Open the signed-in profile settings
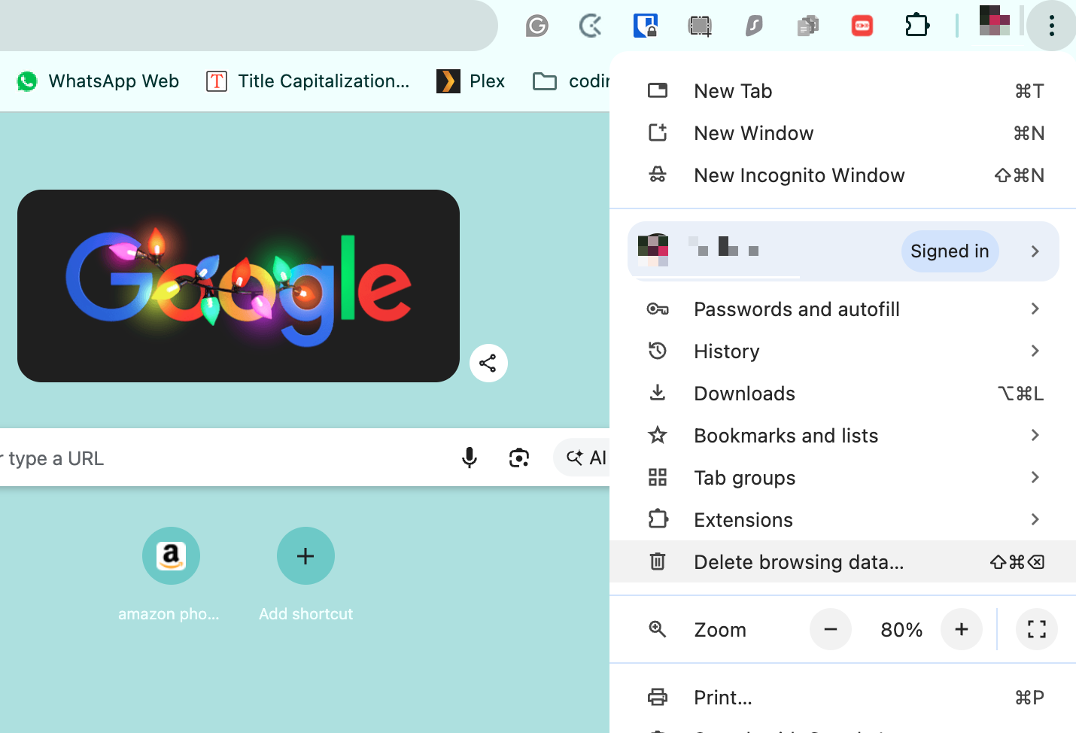Screen dimensions: 1076x733 [843, 251]
